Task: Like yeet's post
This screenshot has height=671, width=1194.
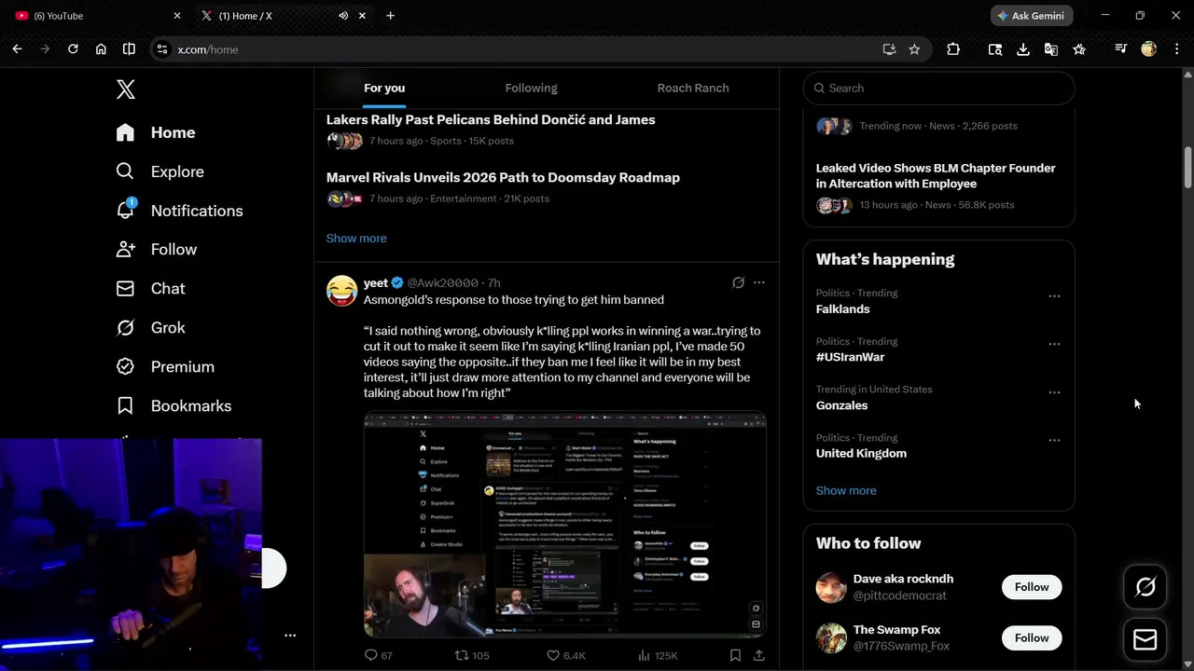Action: tap(565, 655)
